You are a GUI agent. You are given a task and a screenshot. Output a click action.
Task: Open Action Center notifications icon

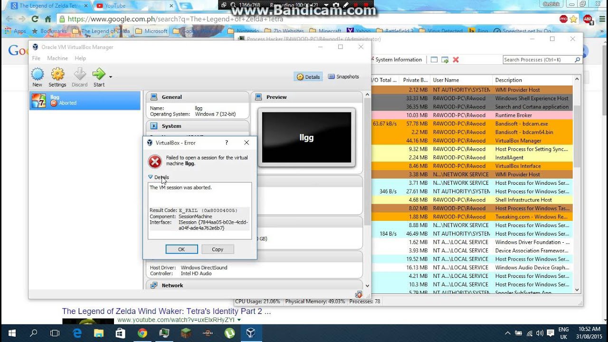[551, 333]
